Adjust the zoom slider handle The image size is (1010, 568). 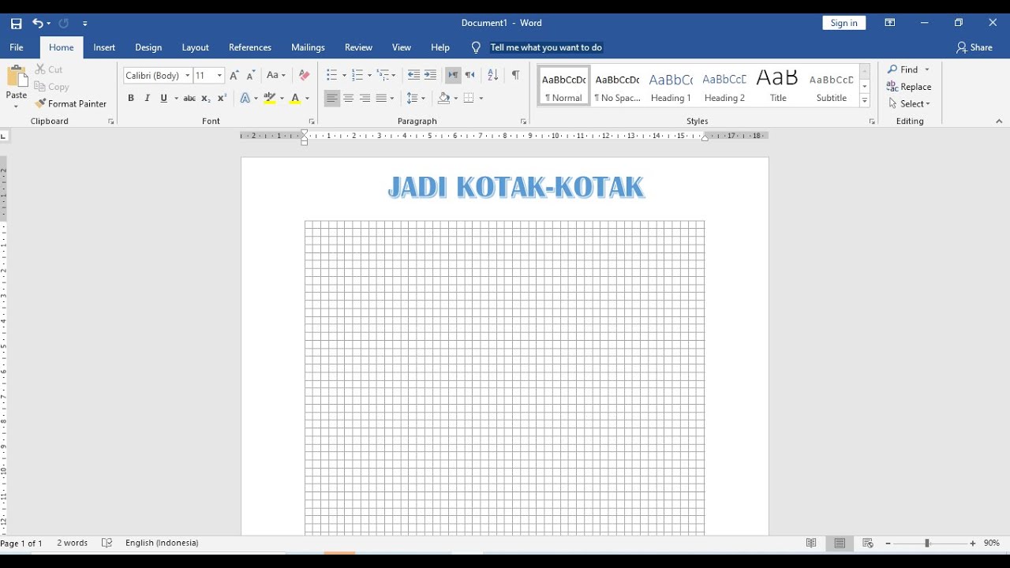[x=928, y=544]
